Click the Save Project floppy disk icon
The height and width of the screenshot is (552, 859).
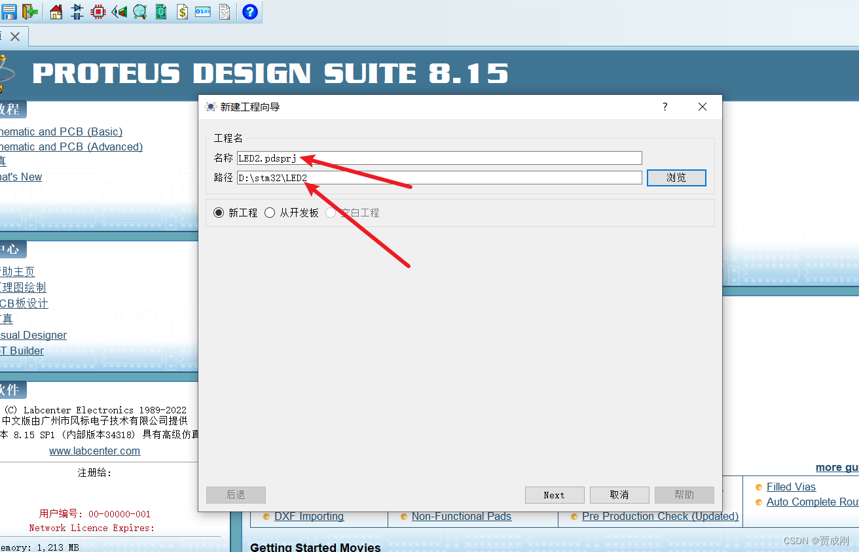coord(9,11)
